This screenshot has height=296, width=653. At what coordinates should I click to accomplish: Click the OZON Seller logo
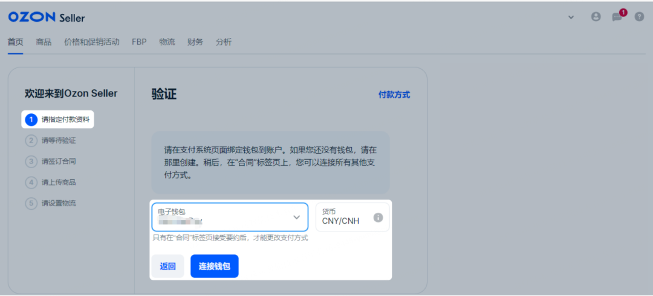(x=46, y=17)
